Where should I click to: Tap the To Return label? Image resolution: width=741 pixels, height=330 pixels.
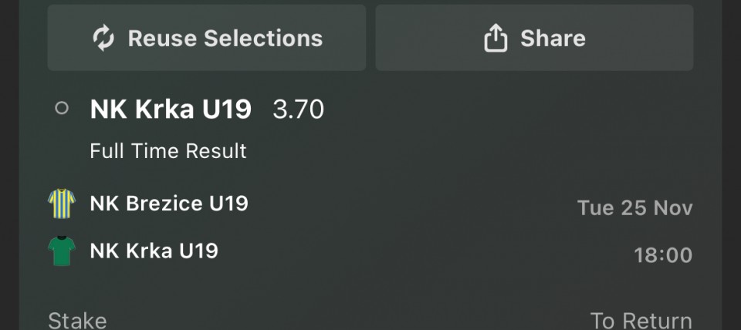pos(641,320)
